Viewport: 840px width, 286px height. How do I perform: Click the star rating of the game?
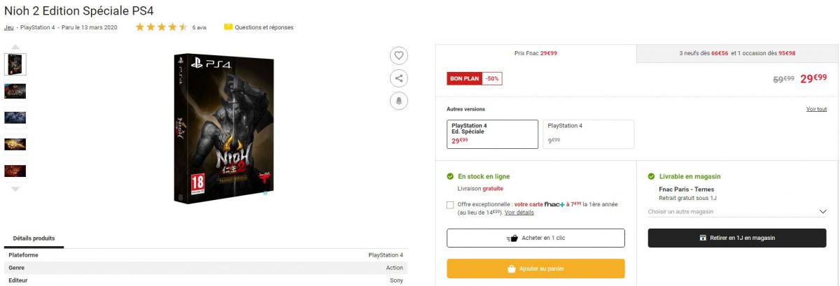[x=161, y=27]
